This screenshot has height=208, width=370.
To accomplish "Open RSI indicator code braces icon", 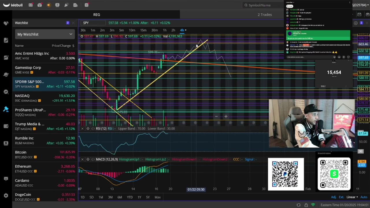I will [x=93, y=129].
